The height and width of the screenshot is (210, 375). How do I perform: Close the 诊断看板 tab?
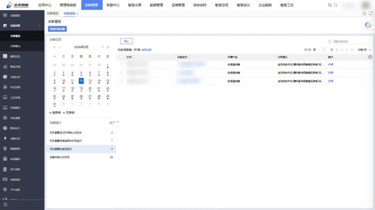(77, 14)
